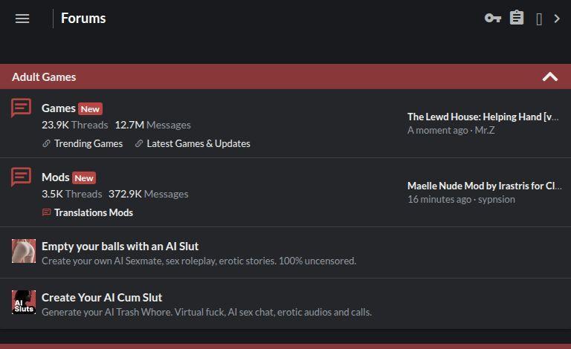Image resolution: width=571 pixels, height=349 pixels.
Task: Click the clipboard register icon
Action: coord(517,18)
